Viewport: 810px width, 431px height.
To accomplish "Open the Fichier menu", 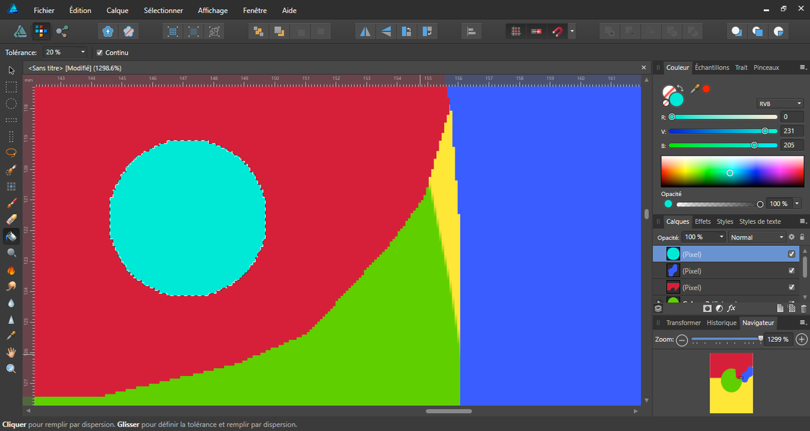I will point(44,10).
